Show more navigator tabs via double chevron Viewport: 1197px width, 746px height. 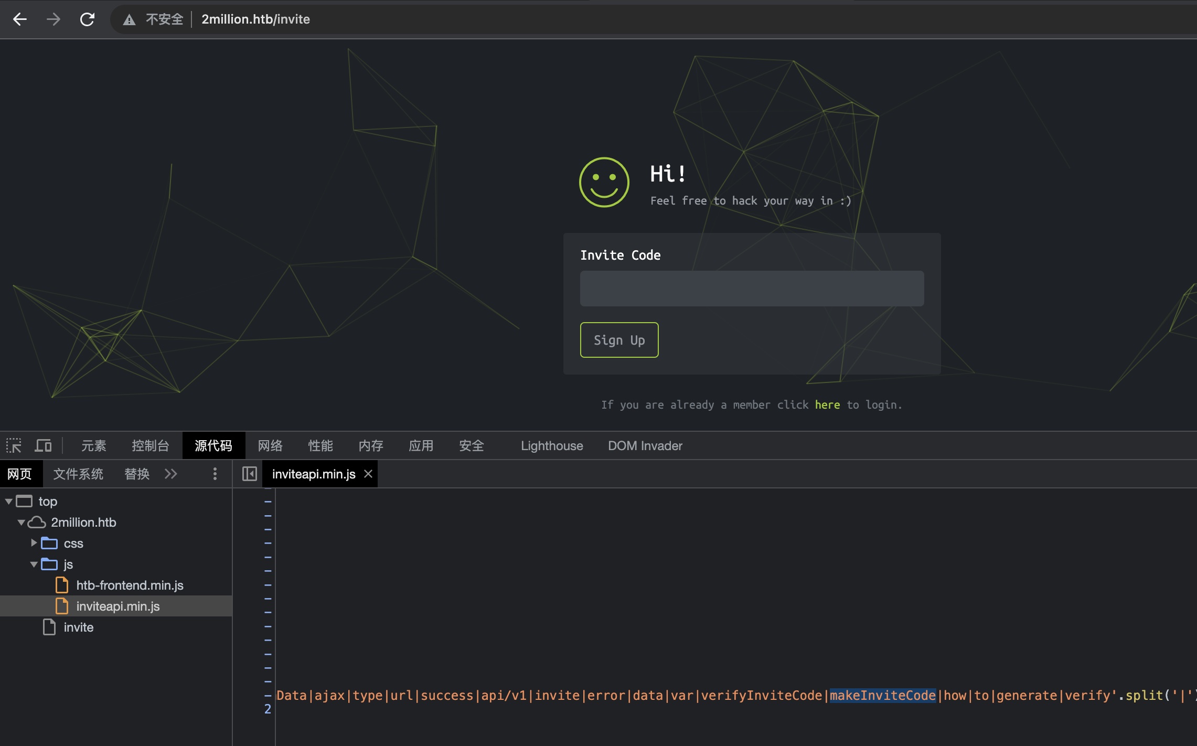pos(171,474)
